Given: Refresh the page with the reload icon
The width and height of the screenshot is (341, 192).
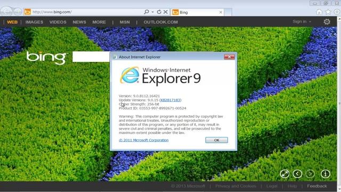Looking at the screenshot, I should coord(159,12).
